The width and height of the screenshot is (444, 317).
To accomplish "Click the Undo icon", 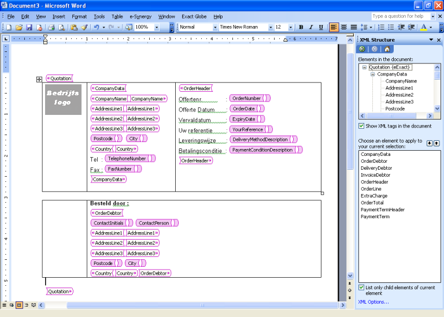I will point(97,27).
